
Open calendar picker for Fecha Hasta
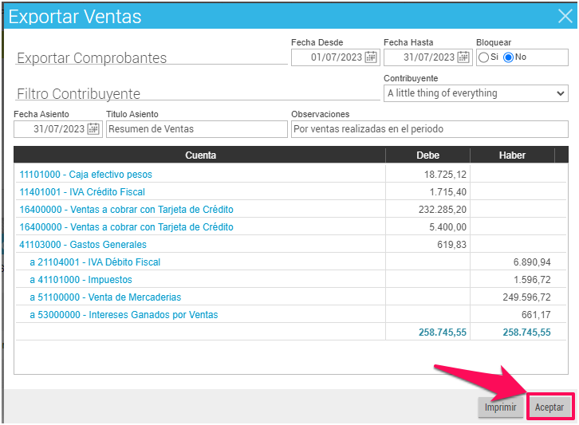click(463, 57)
